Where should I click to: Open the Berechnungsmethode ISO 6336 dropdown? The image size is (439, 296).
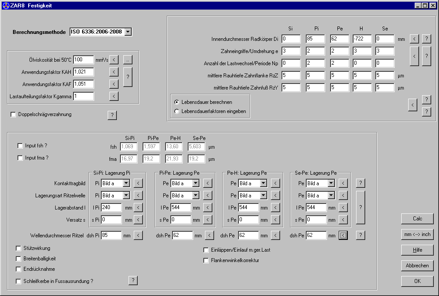tap(128, 32)
